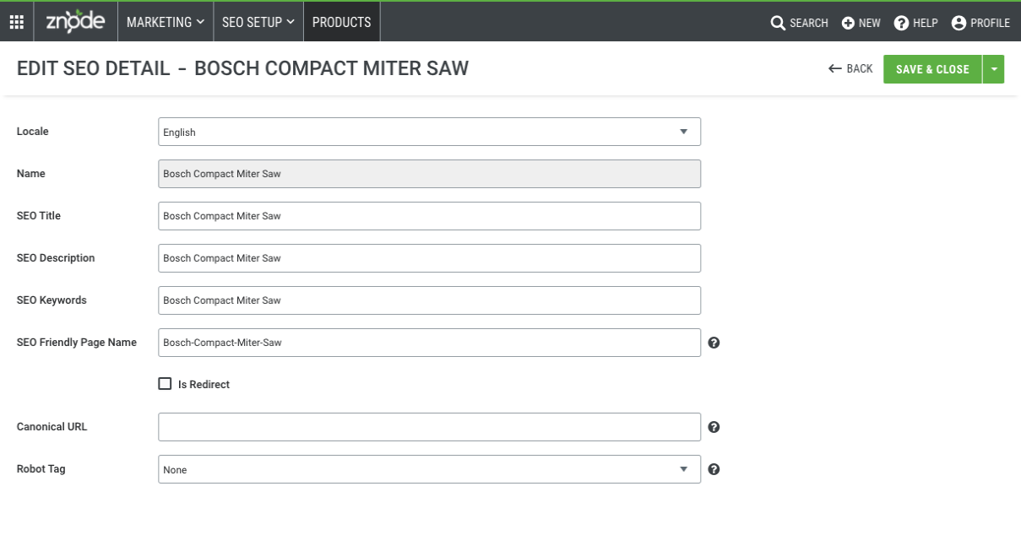Focus the empty Canonical URL field
This screenshot has height=535, width=1021.
(x=429, y=427)
